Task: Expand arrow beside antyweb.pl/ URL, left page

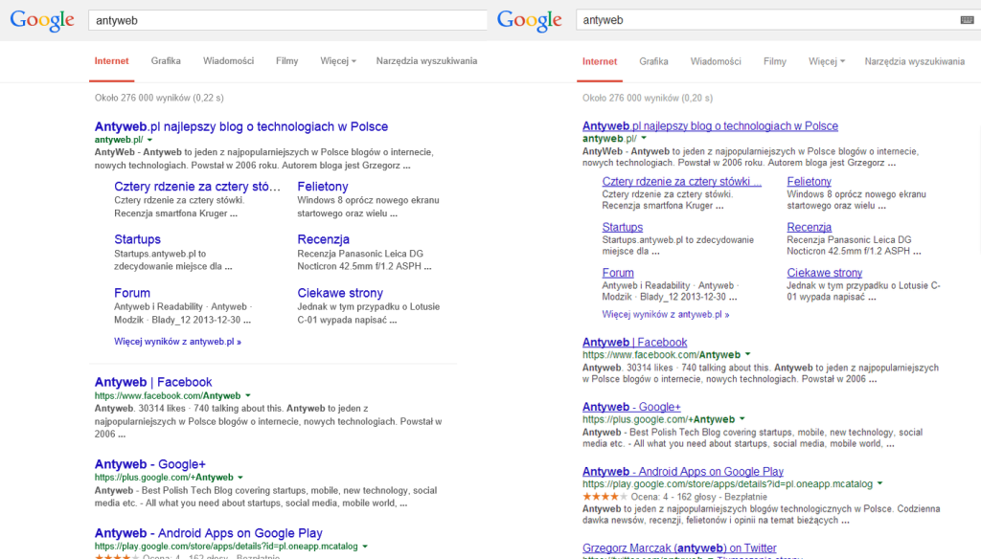Action: click(x=150, y=140)
